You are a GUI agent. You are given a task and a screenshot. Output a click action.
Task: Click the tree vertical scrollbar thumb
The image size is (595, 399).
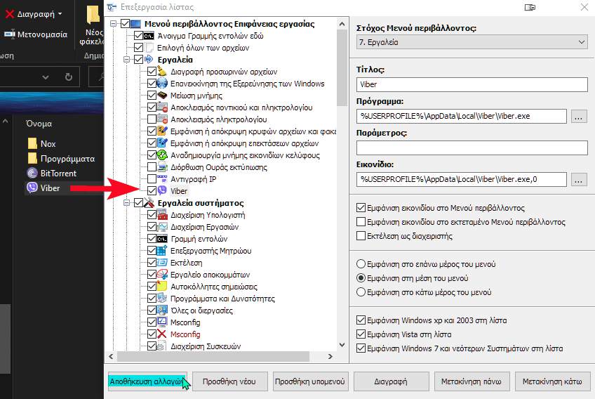tap(342, 67)
